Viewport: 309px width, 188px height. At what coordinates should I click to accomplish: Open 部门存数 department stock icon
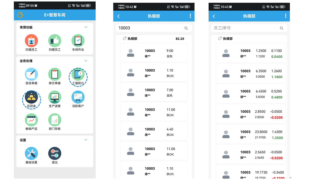[55, 120]
